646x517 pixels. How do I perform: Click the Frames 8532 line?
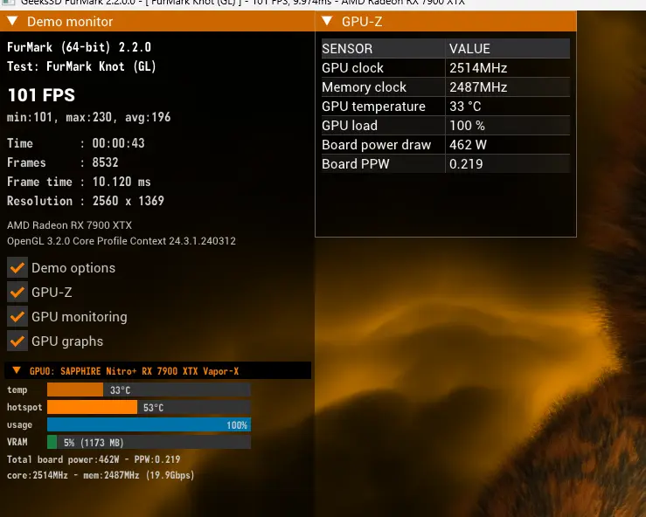63,162
